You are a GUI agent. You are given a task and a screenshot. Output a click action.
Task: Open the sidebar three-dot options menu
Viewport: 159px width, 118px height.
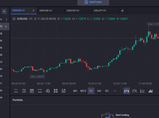[x=6, y=19]
